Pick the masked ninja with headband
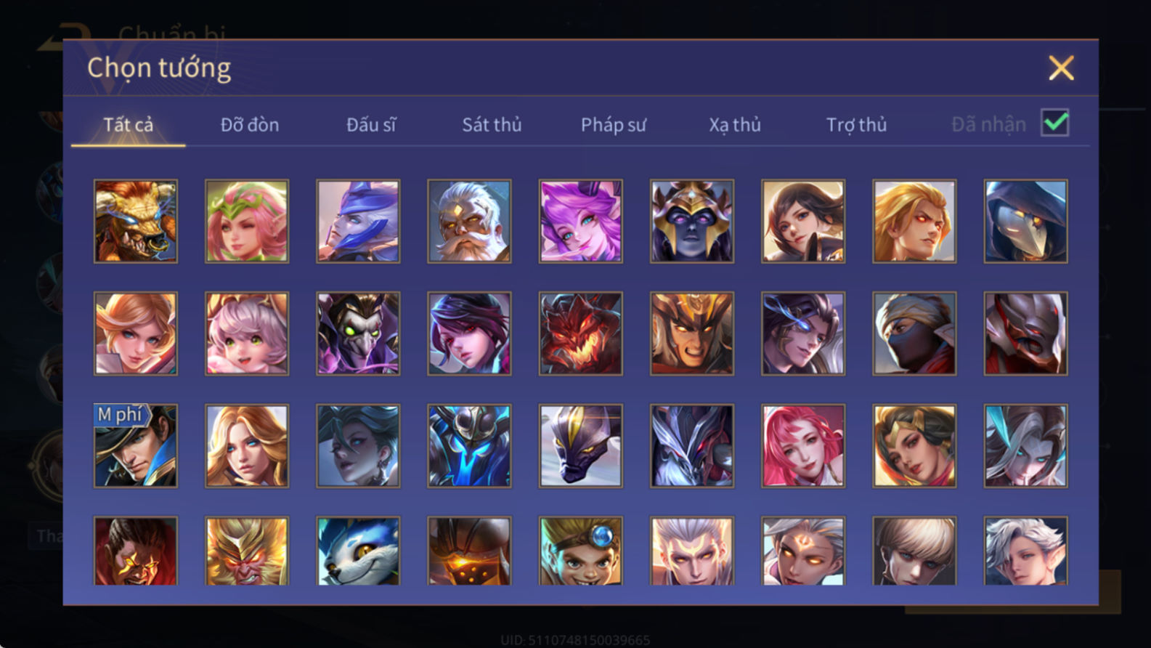The height and width of the screenshot is (648, 1151). click(914, 333)
